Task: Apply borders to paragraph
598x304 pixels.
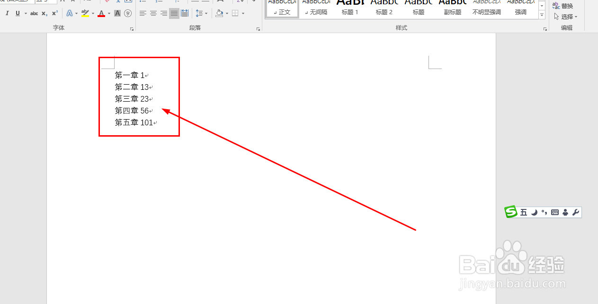Action: pyautogui.click(x=235, y=13)
